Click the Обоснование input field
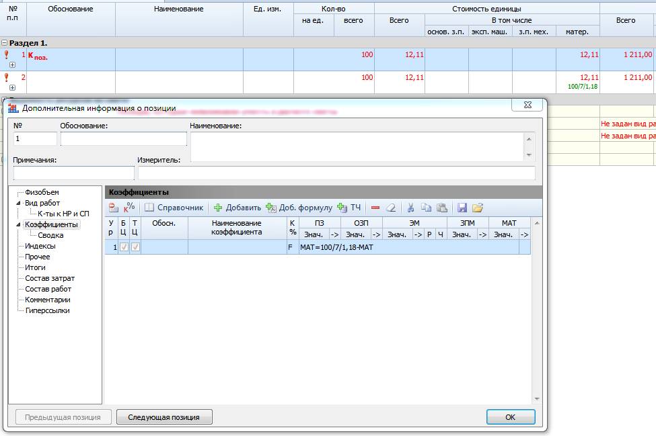 (x=123, y=138)
